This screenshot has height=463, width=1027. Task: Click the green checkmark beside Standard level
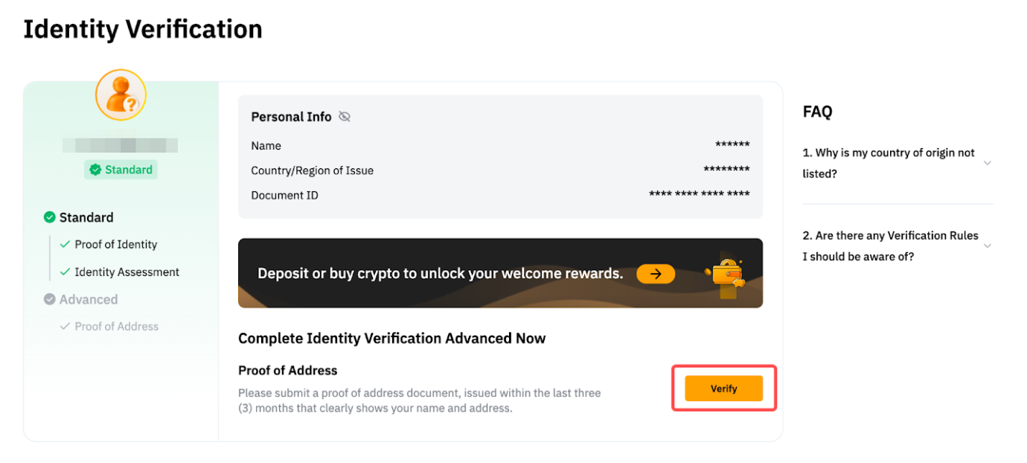[x=50, y=217]
